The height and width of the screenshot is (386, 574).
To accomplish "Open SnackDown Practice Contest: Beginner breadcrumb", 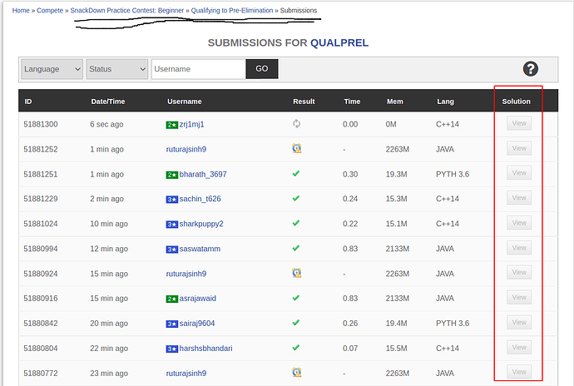I will pos(127,10).
